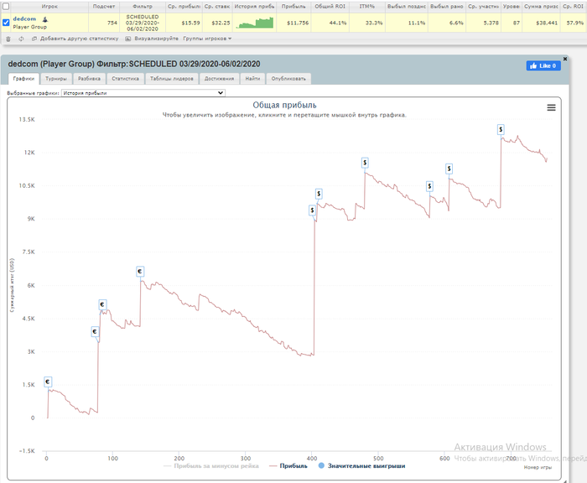The width and height of the screenshot is (587, 483).
Task: Click the first euro win marker near game 0
Action: [x=48, y=382]
